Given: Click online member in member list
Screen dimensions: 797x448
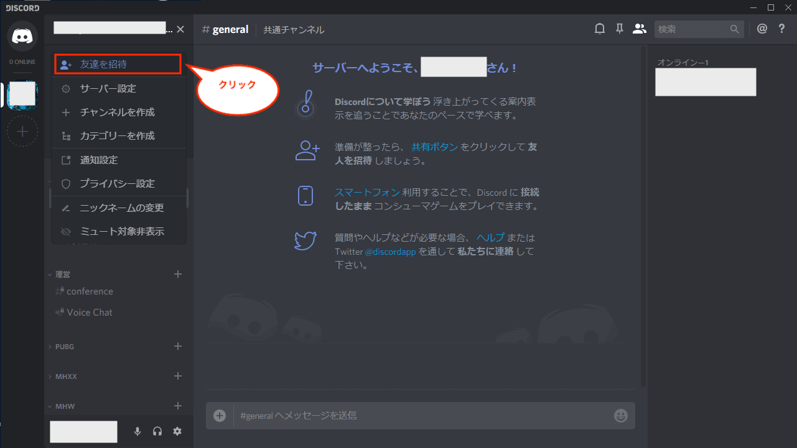Looking at the screenshot, I should (706, 82).
